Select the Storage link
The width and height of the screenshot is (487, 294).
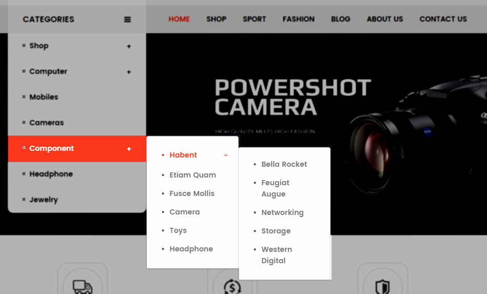(276, 231)
